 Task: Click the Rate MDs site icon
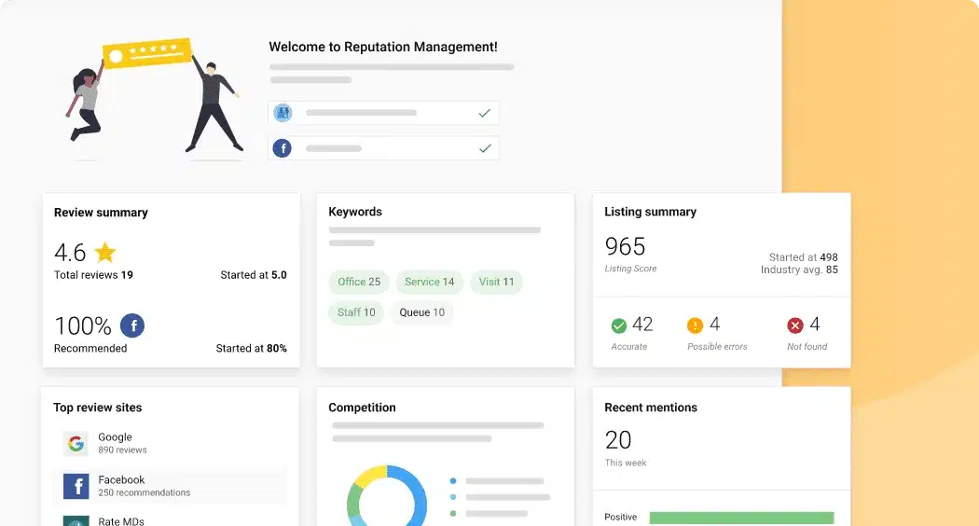(x=76, y=520)
